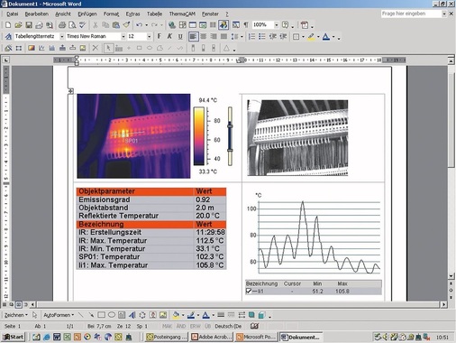Open the style dropdown Tabellengitternetz
Viewport: 456px width, 343px height.
[x=61, y=37]
